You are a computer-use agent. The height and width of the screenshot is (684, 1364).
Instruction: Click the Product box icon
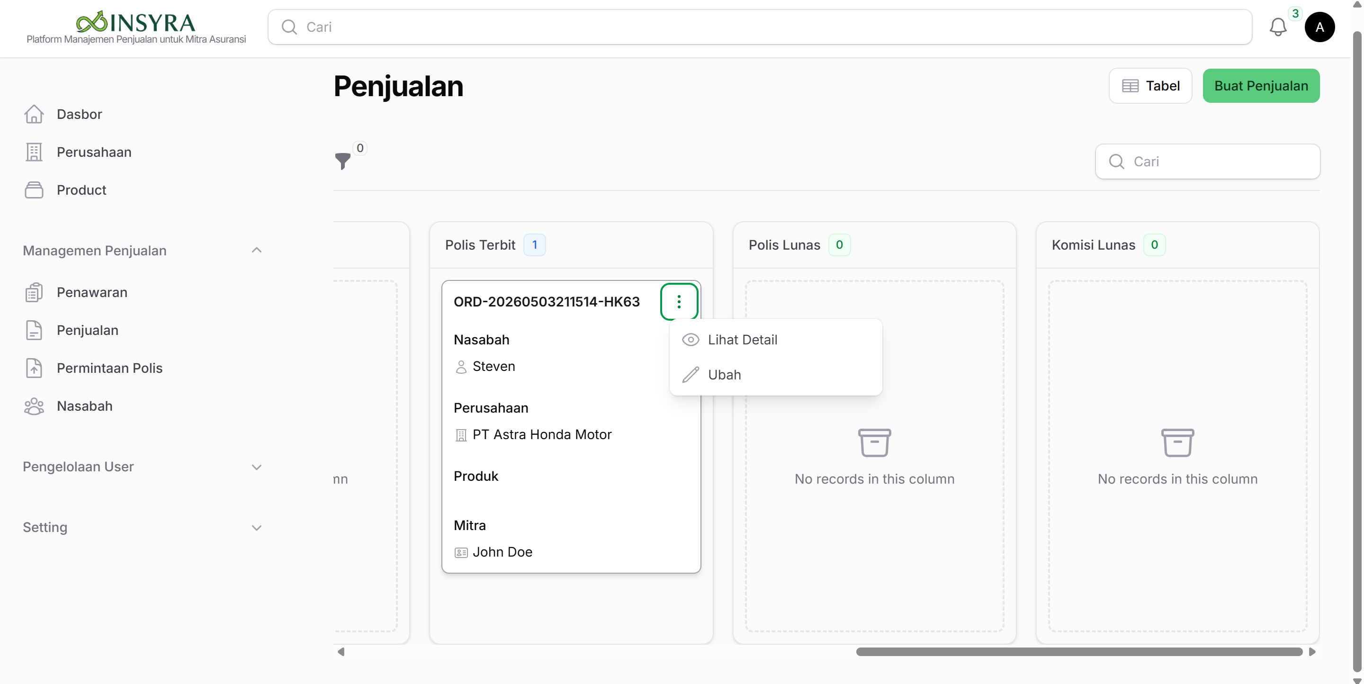pyautogui.click(x=34, y=190)
